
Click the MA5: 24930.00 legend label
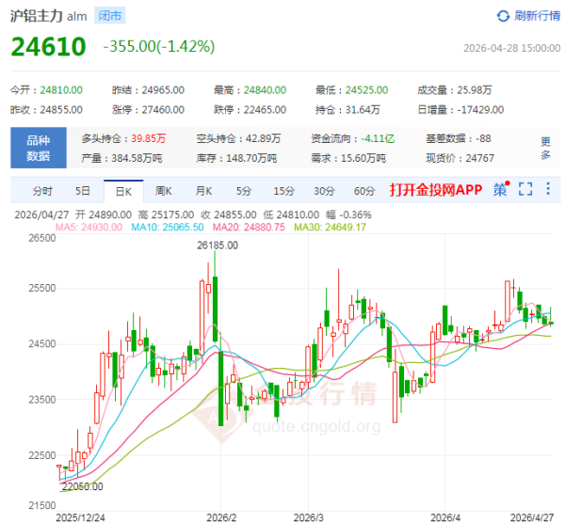(x=89, y=227)
